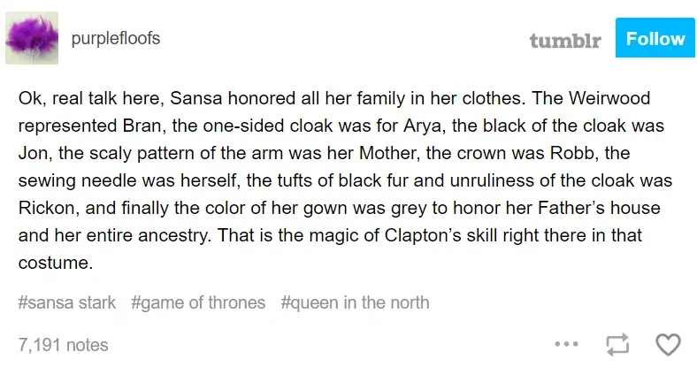Screen dimensions: 697x367
Task: Select the #queen in the north tag
Action: pos(355,302)
